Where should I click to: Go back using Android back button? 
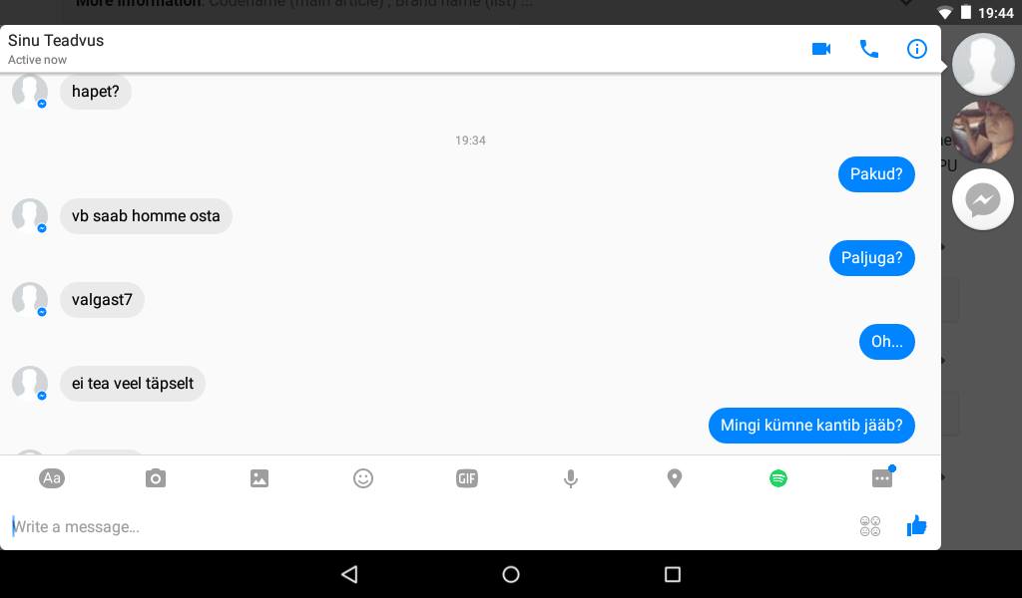pos(349,574)
